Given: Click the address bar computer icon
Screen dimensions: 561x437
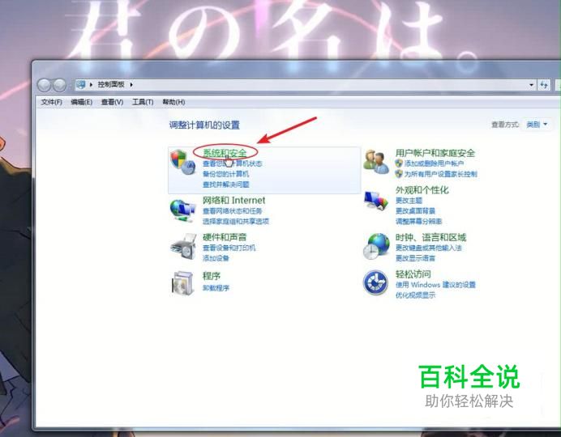Looking at the screenshot, I should 81,85.
